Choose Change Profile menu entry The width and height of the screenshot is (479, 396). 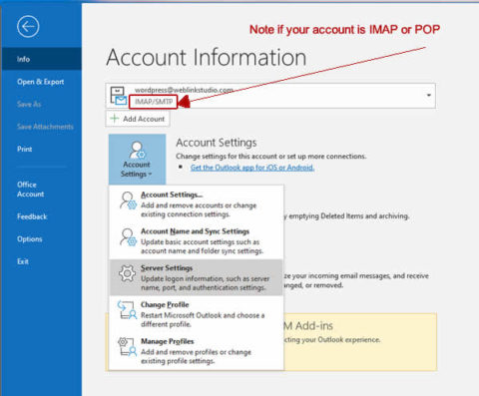(197, 314)
